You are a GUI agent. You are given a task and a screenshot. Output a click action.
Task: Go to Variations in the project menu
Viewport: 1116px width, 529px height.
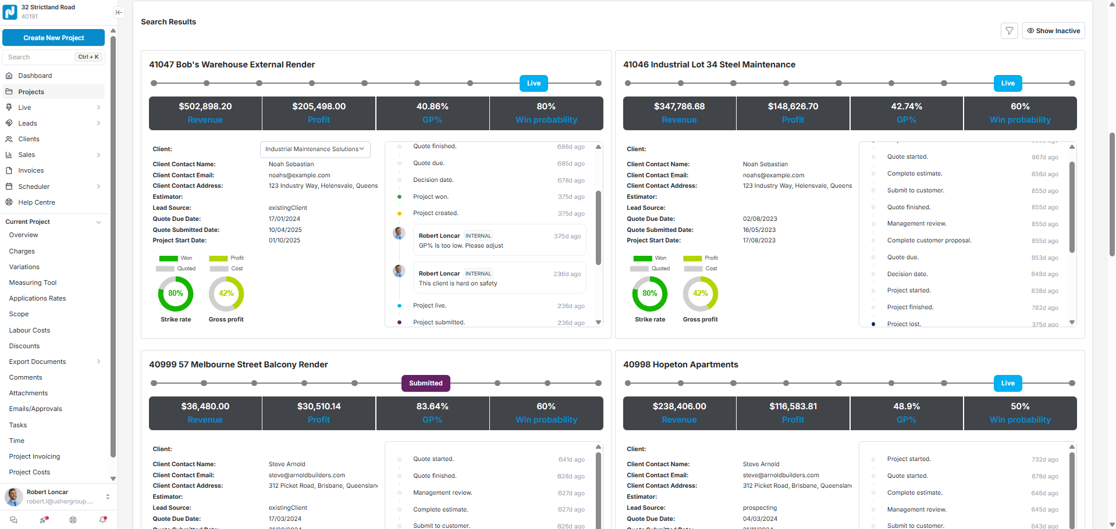[x=24, y=267]
